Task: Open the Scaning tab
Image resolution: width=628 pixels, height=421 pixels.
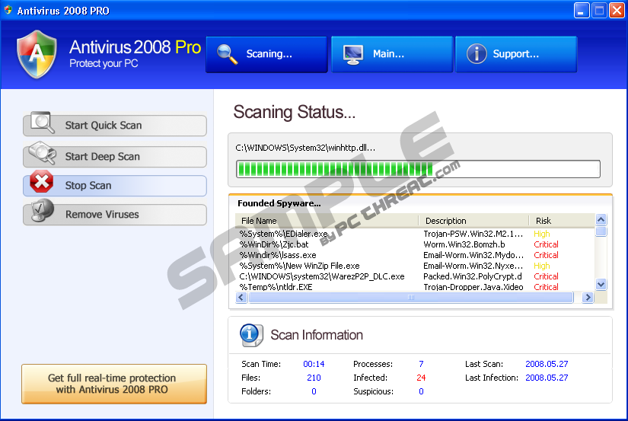Action: (x=266, y=55)
